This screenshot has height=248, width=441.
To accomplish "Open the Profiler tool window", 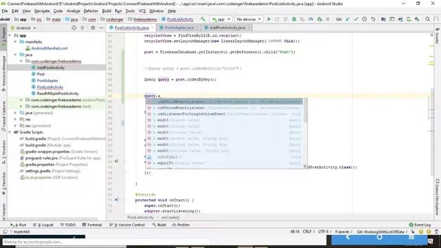I will (x=181, y=225).
